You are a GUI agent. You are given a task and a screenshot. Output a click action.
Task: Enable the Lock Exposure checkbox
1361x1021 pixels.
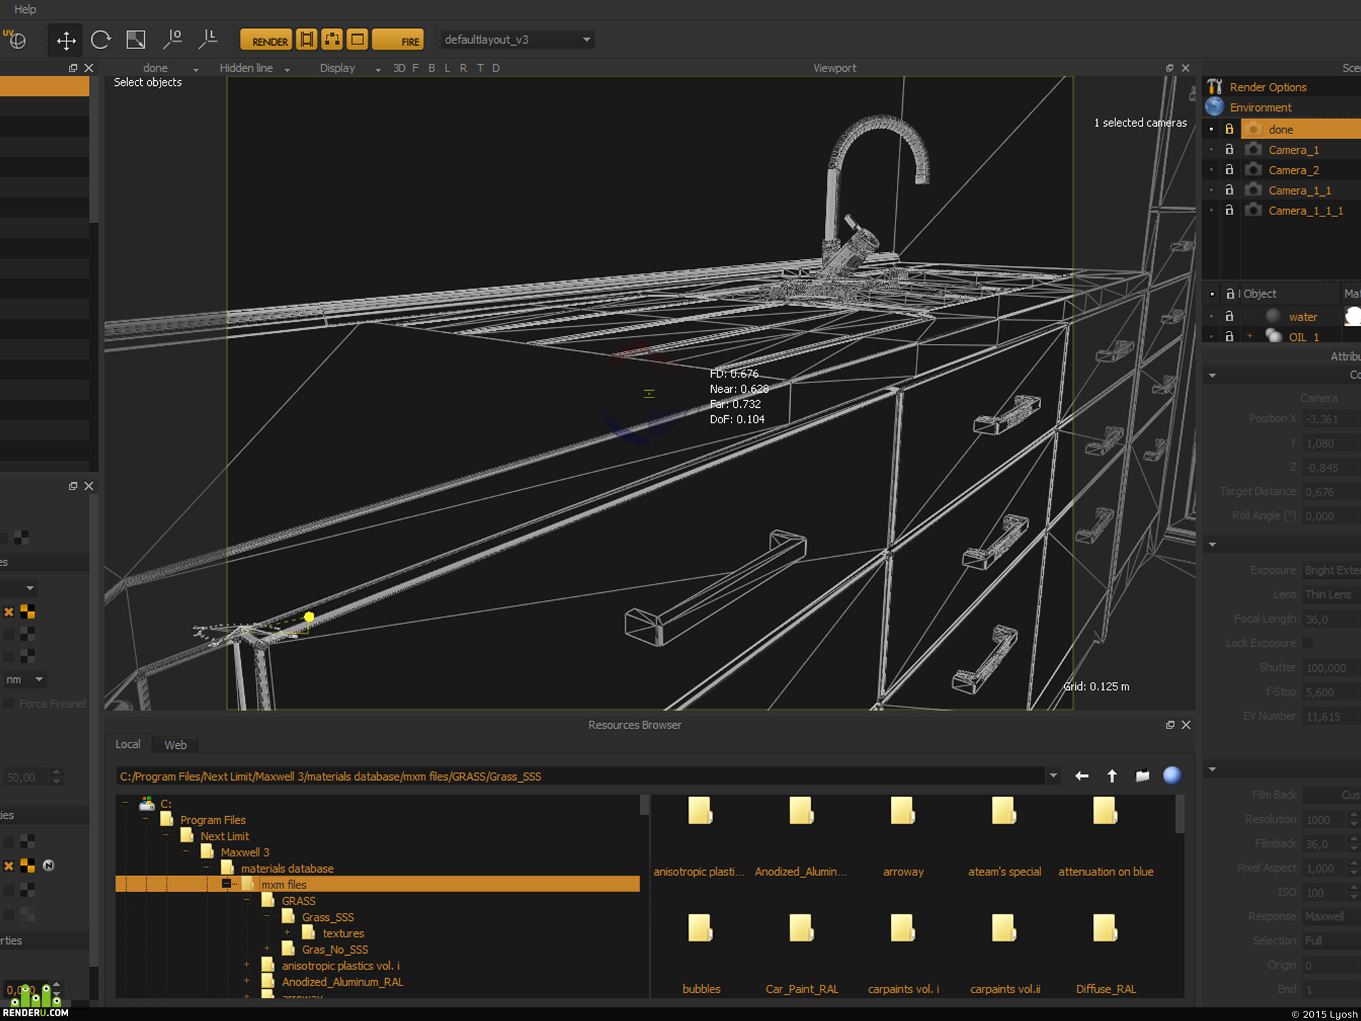tap(1308, 643)
